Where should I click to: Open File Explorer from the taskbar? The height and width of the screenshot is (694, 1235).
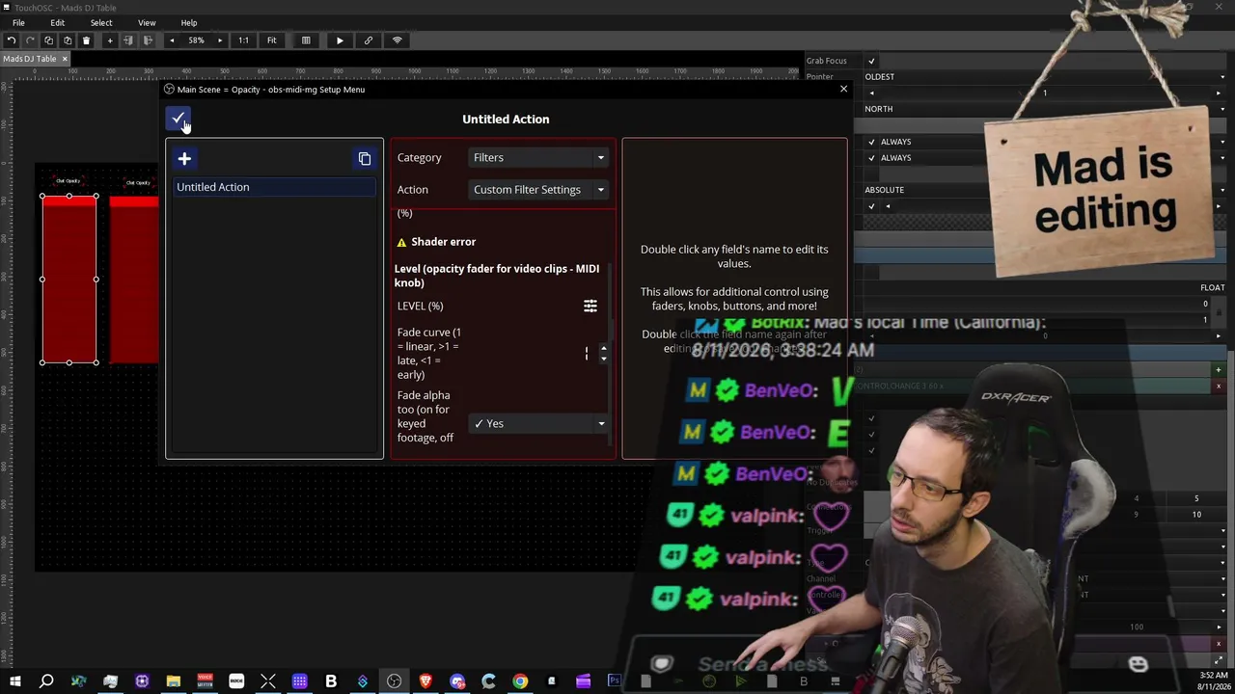pyautogui.click(x=174, y=681)
